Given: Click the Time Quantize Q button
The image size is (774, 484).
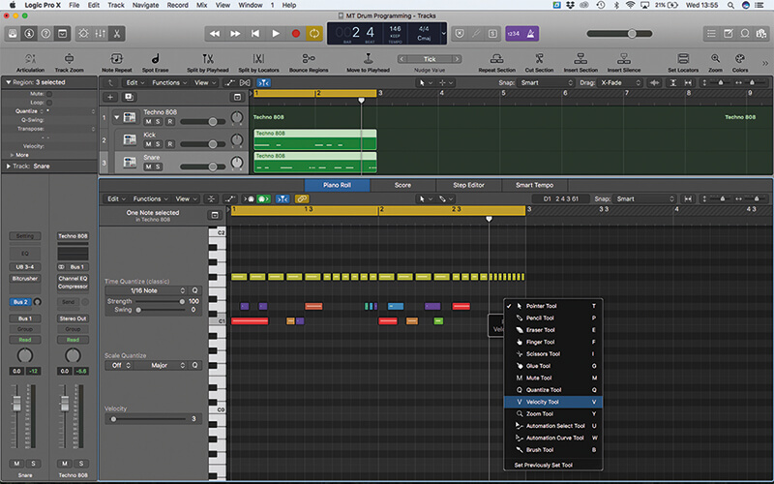Looking at the screenshot, I should coord(195,290).
